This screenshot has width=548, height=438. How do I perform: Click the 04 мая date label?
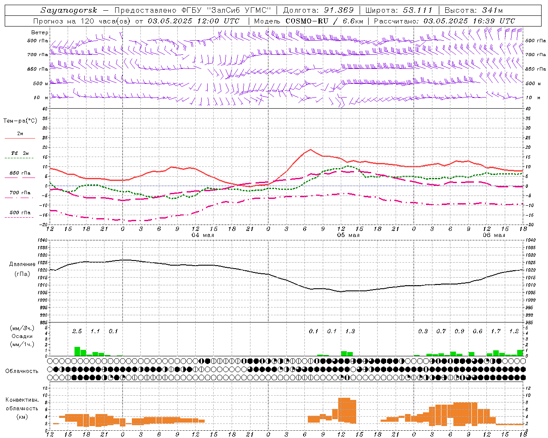(x=203, y=235)
